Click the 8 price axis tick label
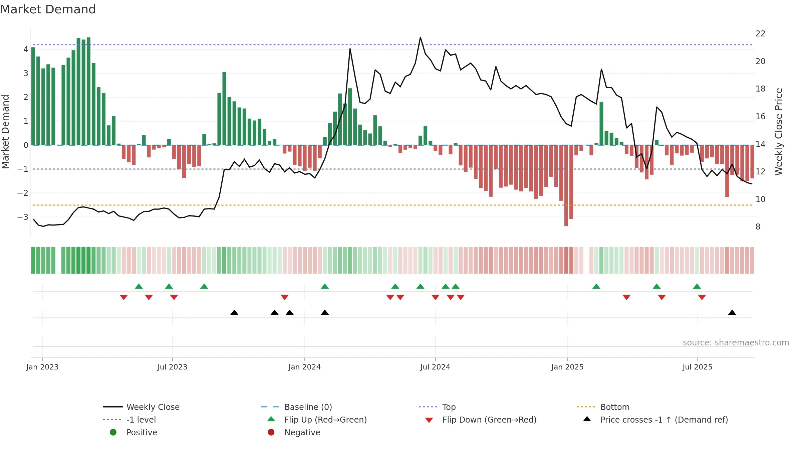The width and height of the screenshot is (801, 451). (758, 227)
